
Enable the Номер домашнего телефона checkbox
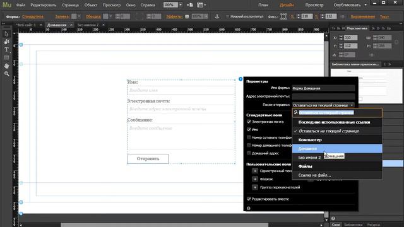[x=249, y=145]
